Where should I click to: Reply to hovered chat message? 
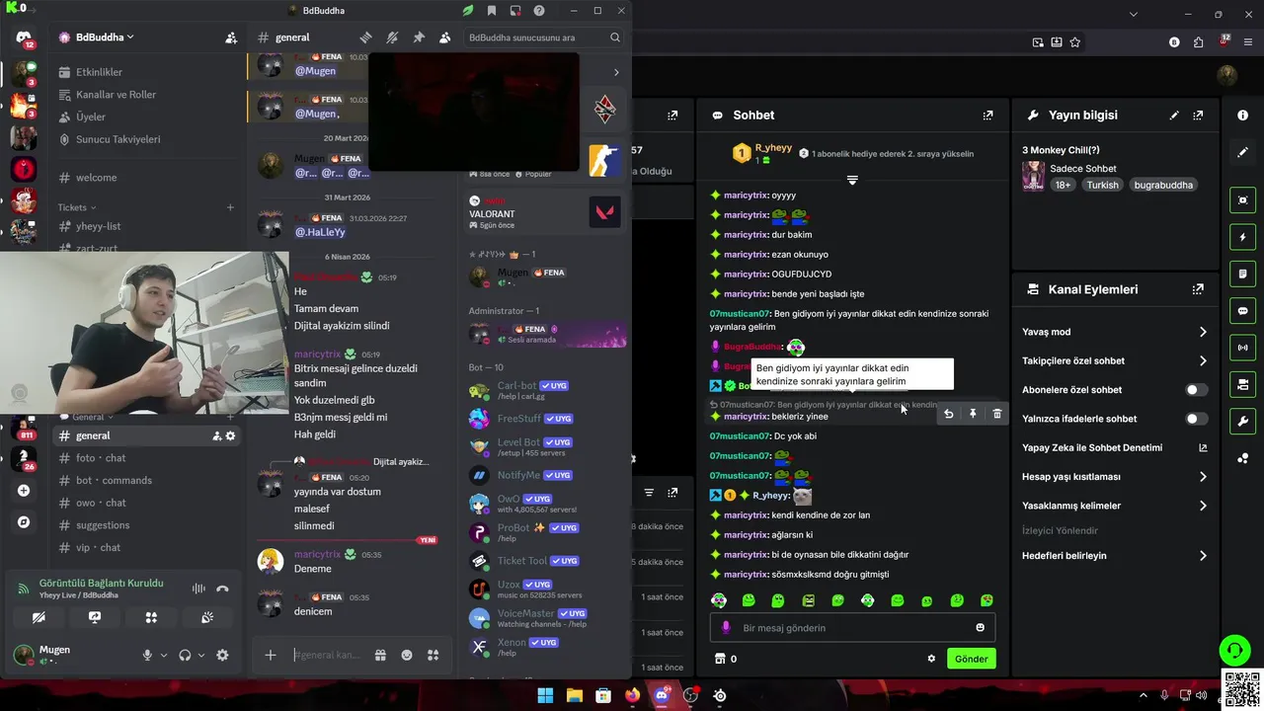tap(949, 414)
